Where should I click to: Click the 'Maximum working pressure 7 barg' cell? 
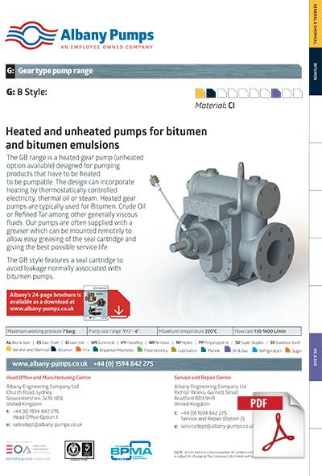coord(47,331)
